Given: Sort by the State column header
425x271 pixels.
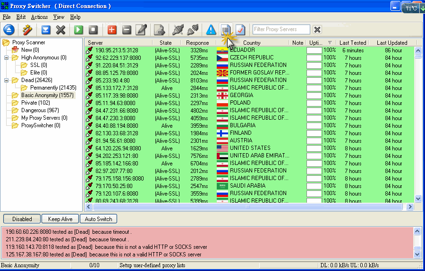Looking at the screenshot, I should pyautogui.click(x=166, y=43).
